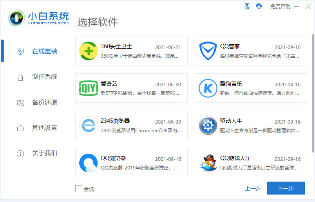Click the 下一步 next button

click(286, 188)
